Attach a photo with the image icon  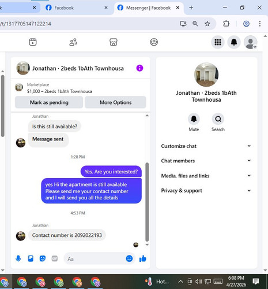tap(31, 258)
